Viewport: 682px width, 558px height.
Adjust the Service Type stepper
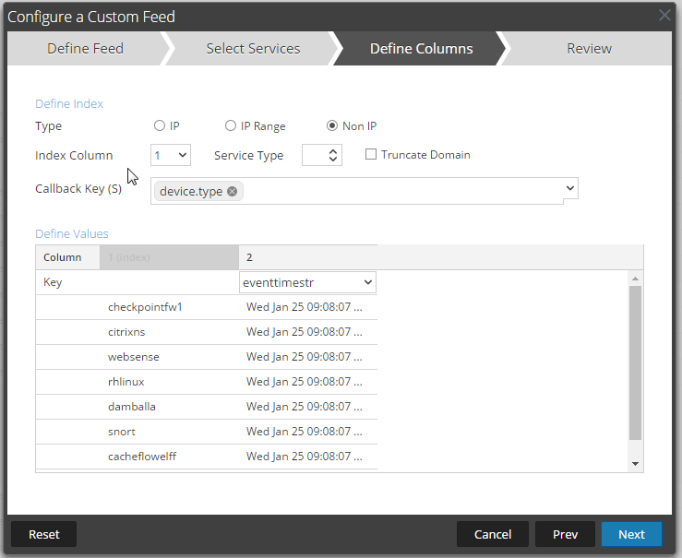tap(333, 155)
